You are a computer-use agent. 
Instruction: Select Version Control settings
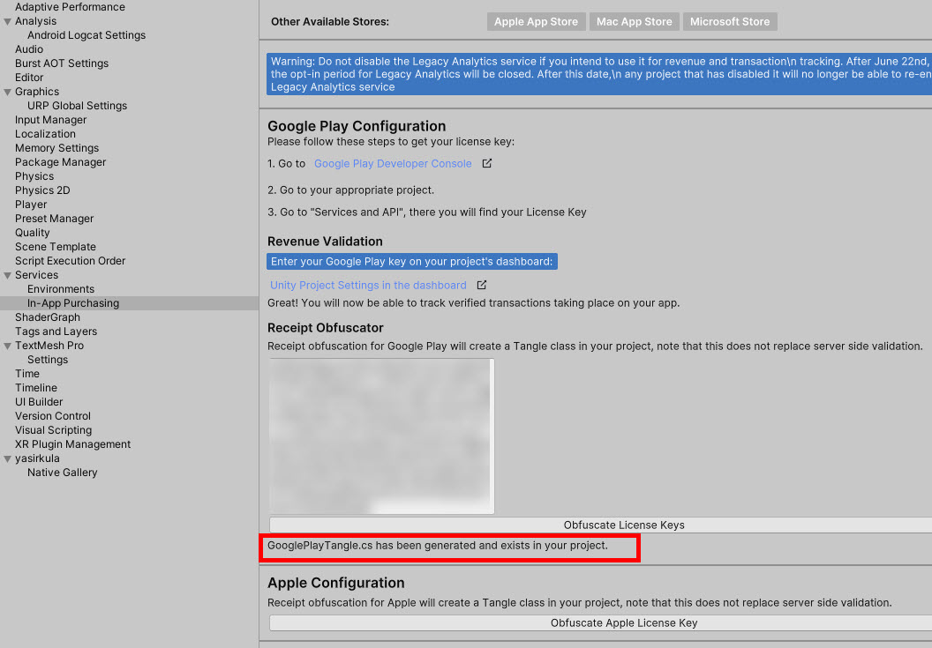pyautogui.click(x=53, y=416)
